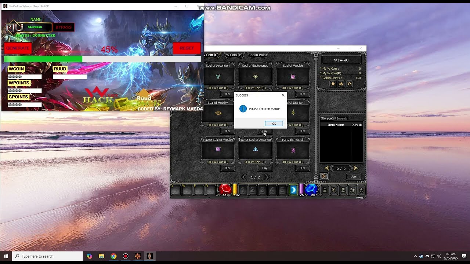
Task: Go to previous shop page arrow
Action: point(244,177)
